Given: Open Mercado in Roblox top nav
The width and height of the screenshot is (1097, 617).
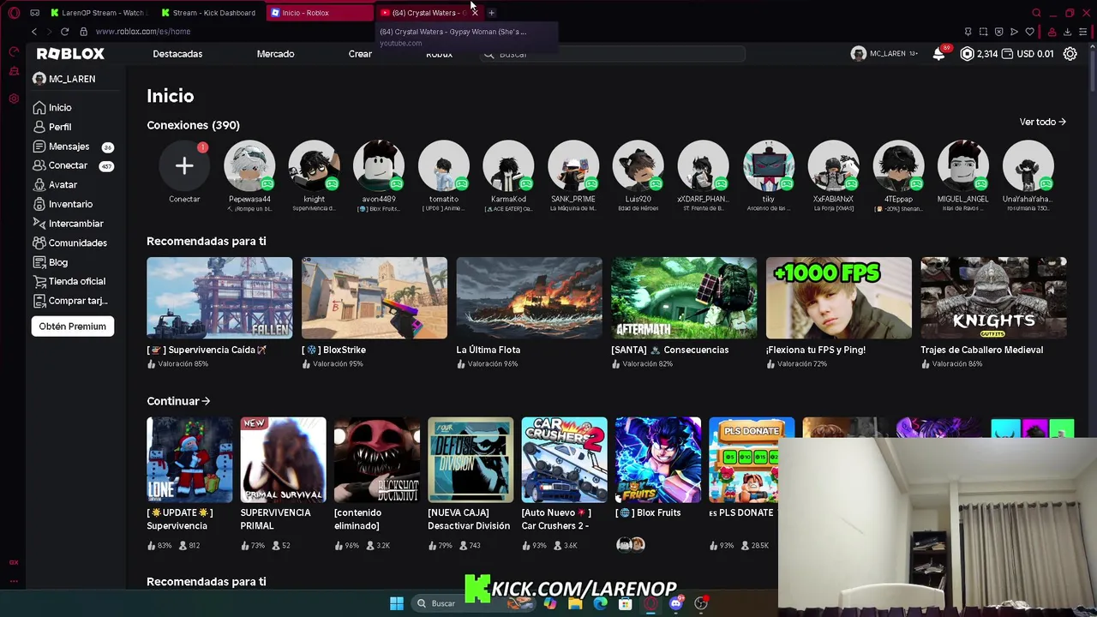Looking at the screenshot, I should [275, 54].
